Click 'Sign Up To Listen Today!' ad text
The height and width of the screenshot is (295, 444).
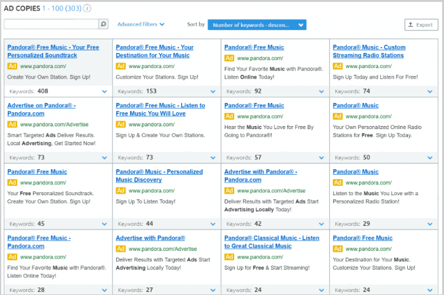click(146, 201)
